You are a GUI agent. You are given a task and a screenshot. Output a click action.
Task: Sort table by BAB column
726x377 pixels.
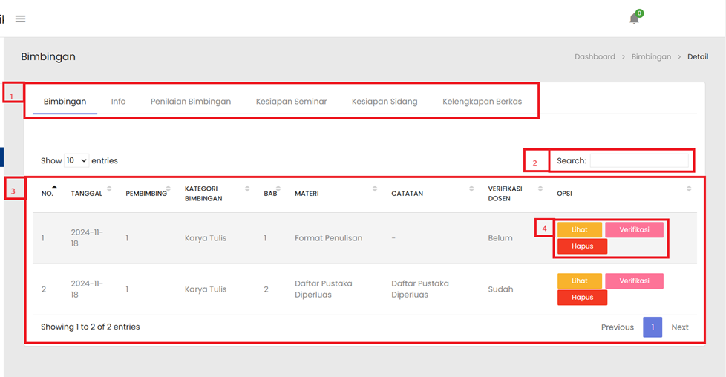click(x=278, y=188)
